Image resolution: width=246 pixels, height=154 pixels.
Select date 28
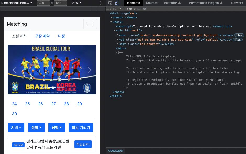coord(67,104)
